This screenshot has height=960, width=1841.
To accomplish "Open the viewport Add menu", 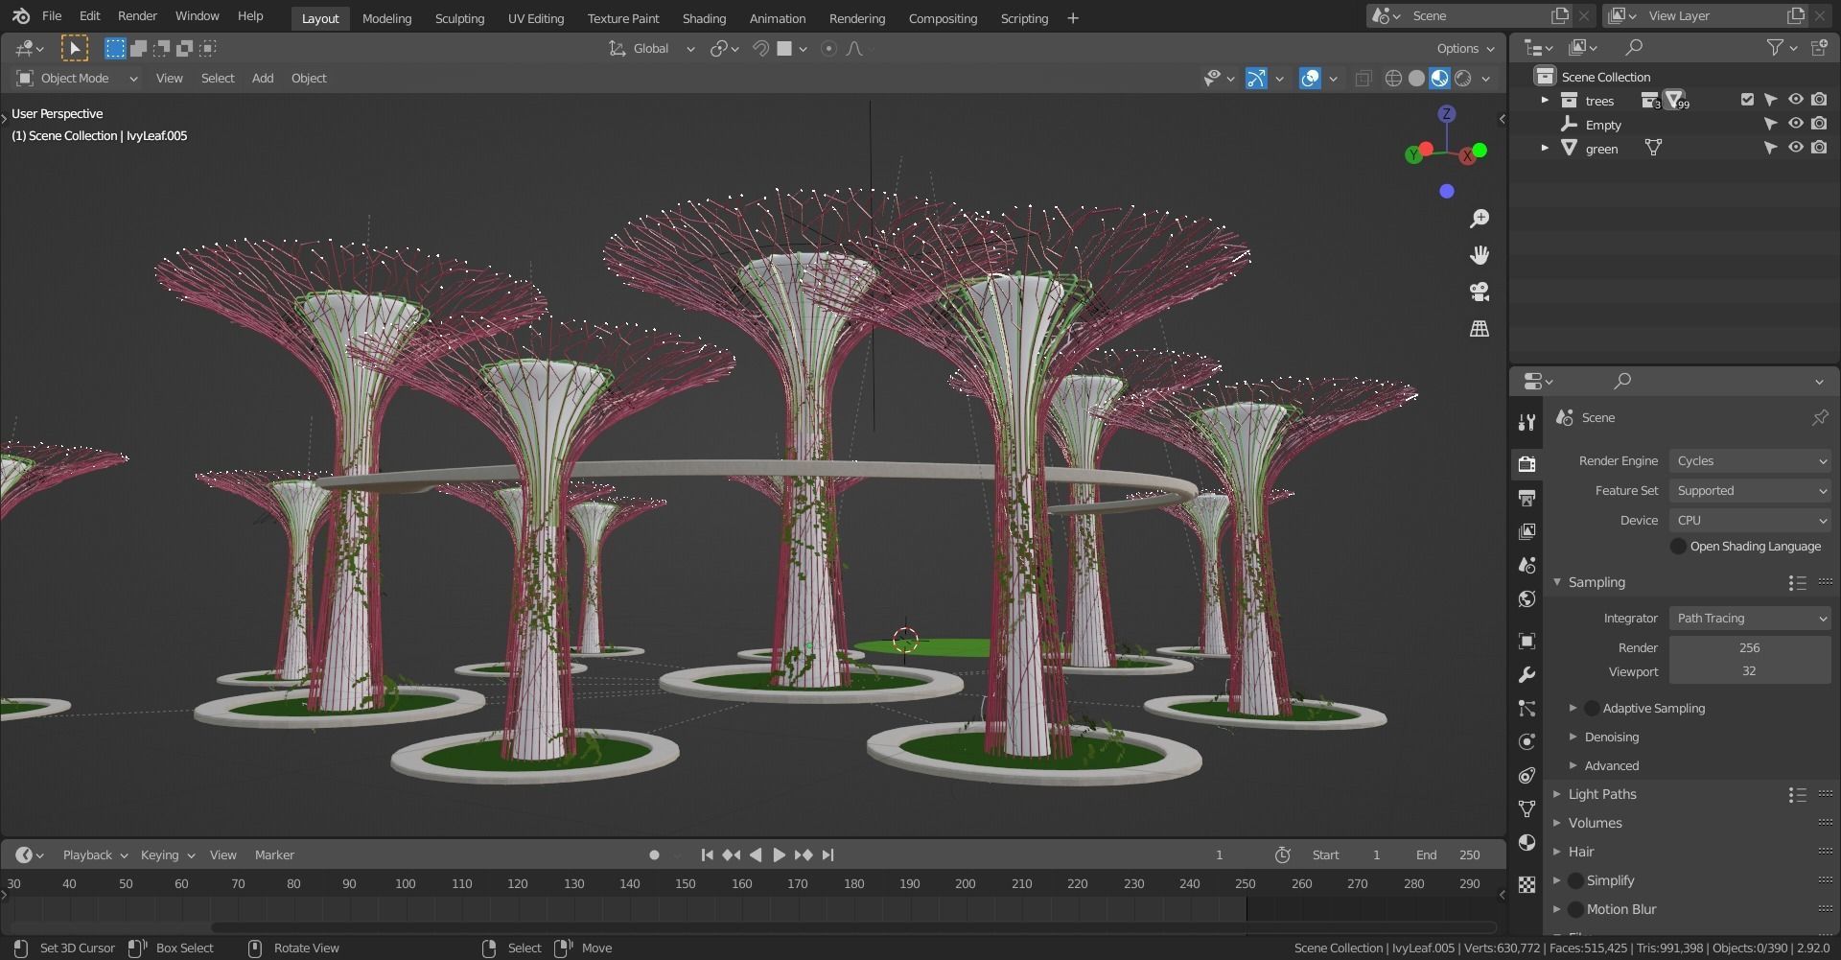I will [x=263, y=79].
